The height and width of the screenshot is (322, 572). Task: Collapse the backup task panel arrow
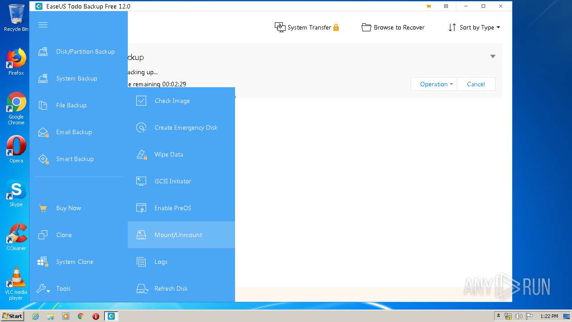coord(493,56)
